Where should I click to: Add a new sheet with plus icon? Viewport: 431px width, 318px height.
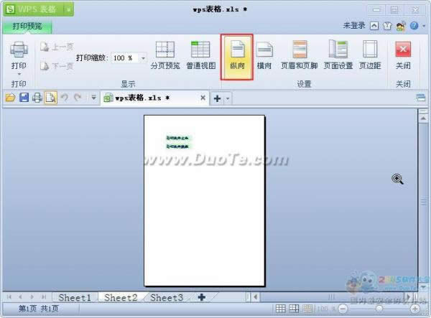pyautogui.click(x=202, y=297)
